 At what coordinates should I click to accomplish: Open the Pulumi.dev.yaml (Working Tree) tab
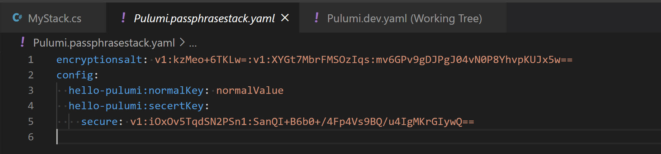[x=403, y=18]
